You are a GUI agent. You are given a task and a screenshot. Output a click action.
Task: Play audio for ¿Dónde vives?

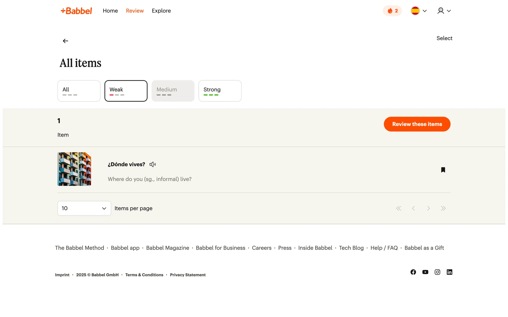tap(153, 164)
